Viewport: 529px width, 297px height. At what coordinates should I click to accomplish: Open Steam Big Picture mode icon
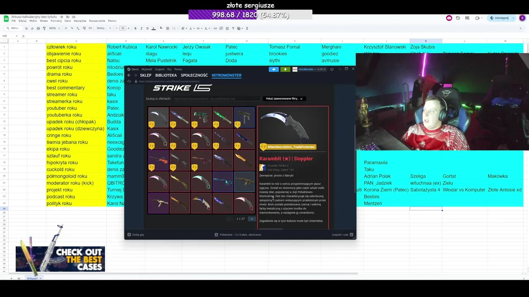click(332, 69)
